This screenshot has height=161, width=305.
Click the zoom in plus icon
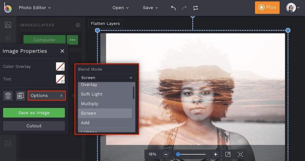click(x=215, y=154)
